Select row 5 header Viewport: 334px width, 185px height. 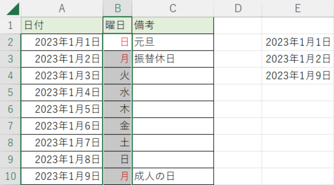[x=10, y=92]
